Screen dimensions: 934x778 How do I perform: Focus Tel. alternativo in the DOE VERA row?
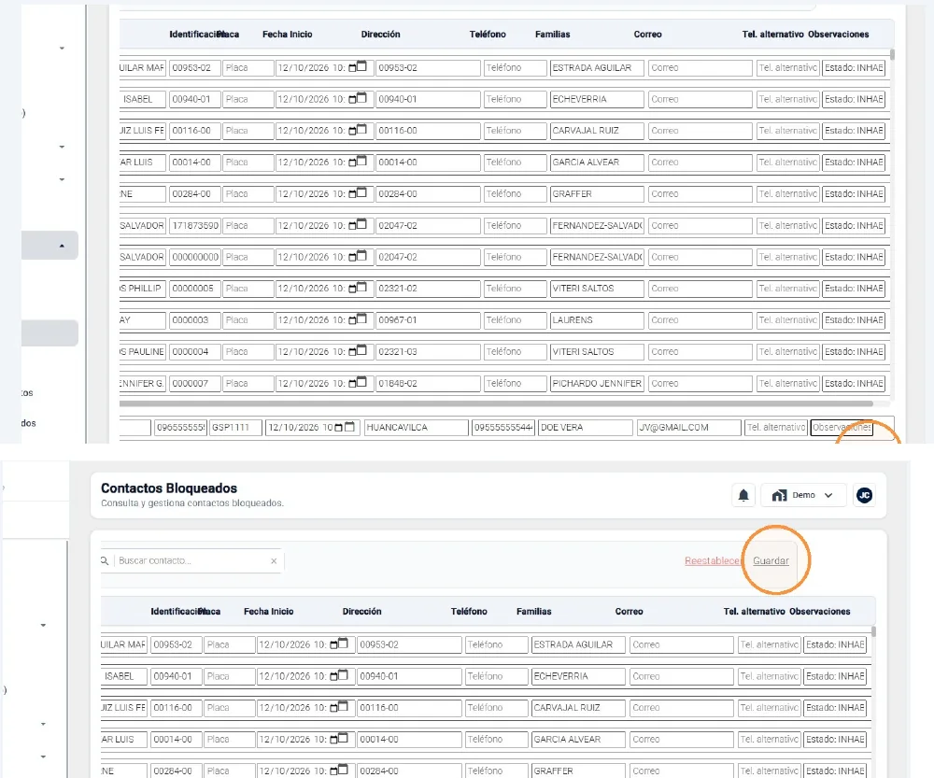coord(776,427)
